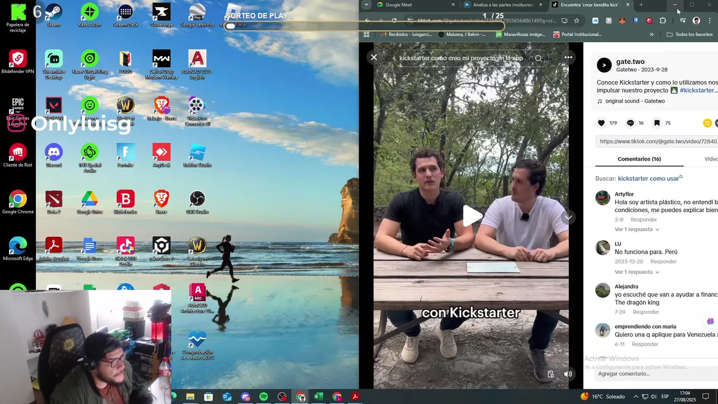Screen dimensions: 718x404
Task: Open the Bitdefender VPN desktop icon
Action: pos(18,62)
